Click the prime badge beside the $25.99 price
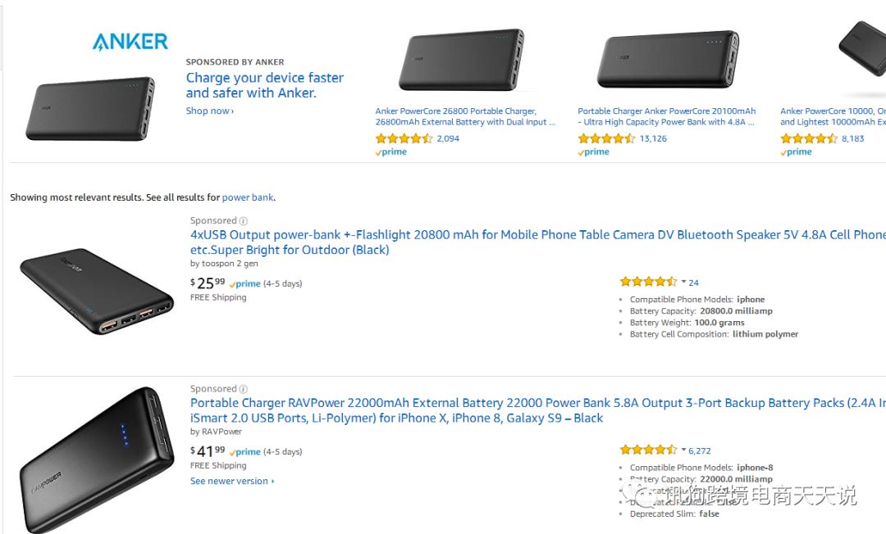Screen dimensions: 886x534 click(245, 284)
